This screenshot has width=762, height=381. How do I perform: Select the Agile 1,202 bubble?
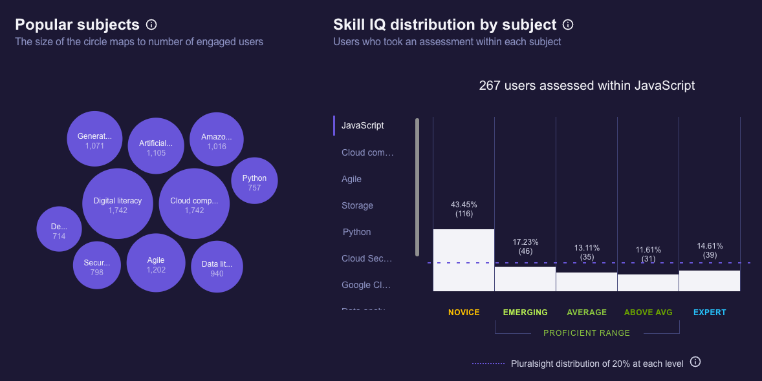click(156, 263)
